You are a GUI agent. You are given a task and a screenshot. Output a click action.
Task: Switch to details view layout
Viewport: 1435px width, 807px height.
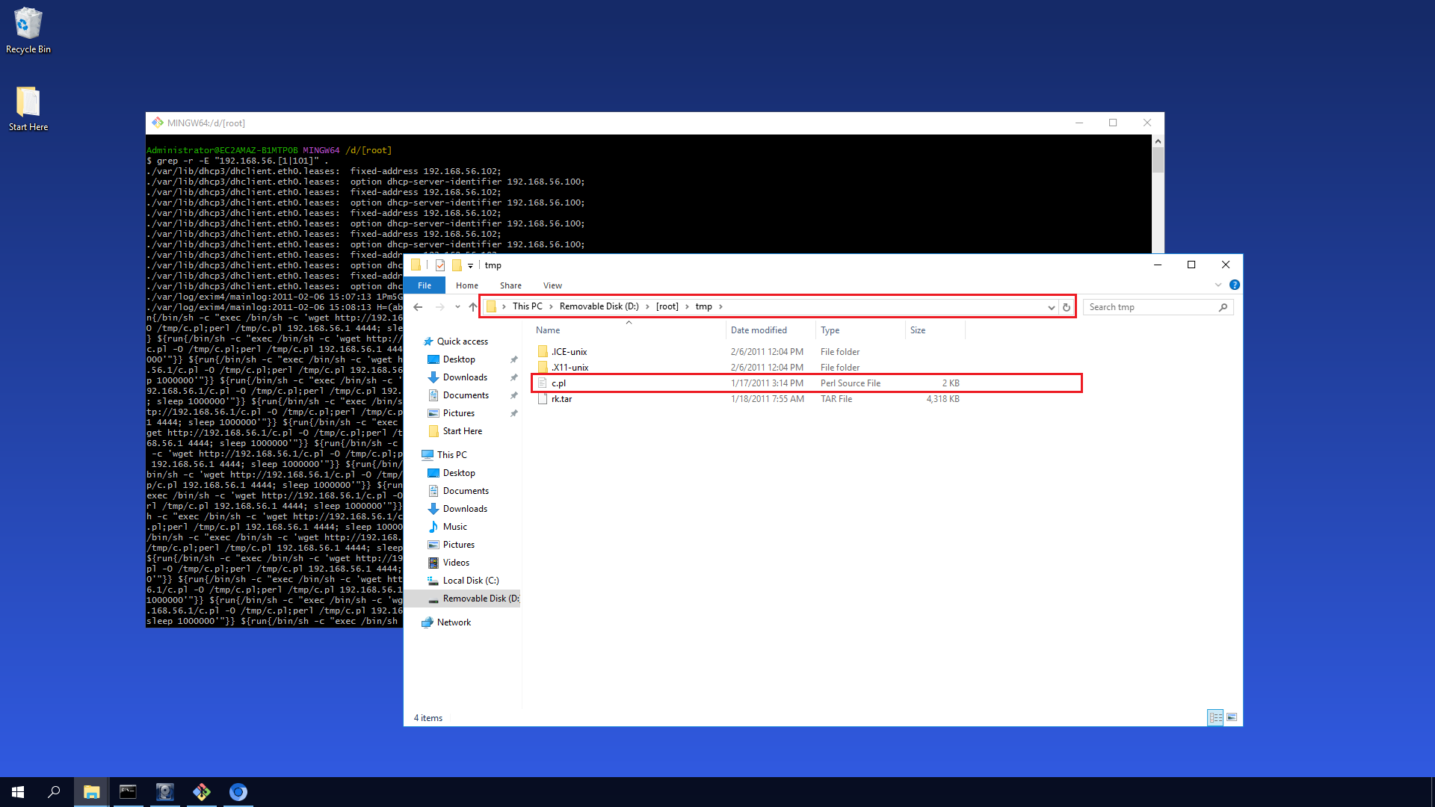coord(1215,717)
